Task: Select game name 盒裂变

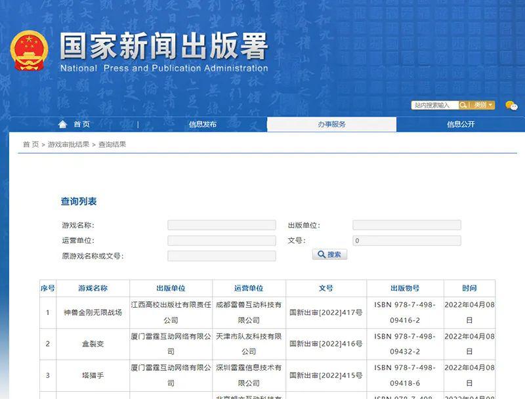Action: [x=93, y=344]
